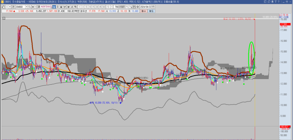Image resolution: width=293 pixels, height=140 pixels.
Task: Select the 일 daily period button
Action: 54,7
